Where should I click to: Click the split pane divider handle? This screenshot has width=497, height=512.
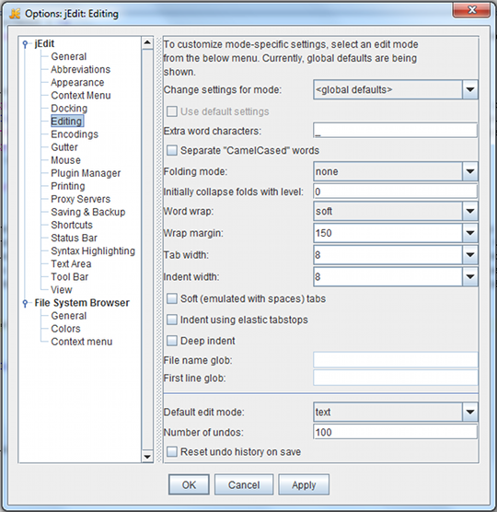click(x=159, y=250)
